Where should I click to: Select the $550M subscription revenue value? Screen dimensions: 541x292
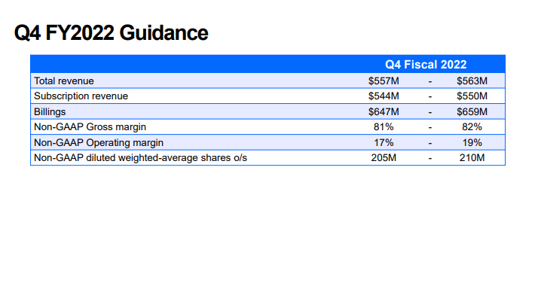[x=472, y=96]
